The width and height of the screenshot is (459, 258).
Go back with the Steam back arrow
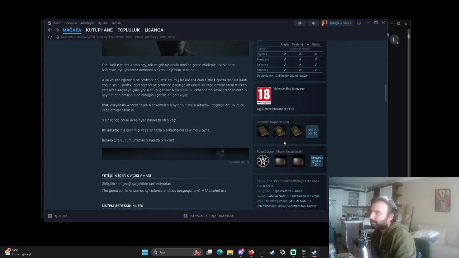pos(50,30)
